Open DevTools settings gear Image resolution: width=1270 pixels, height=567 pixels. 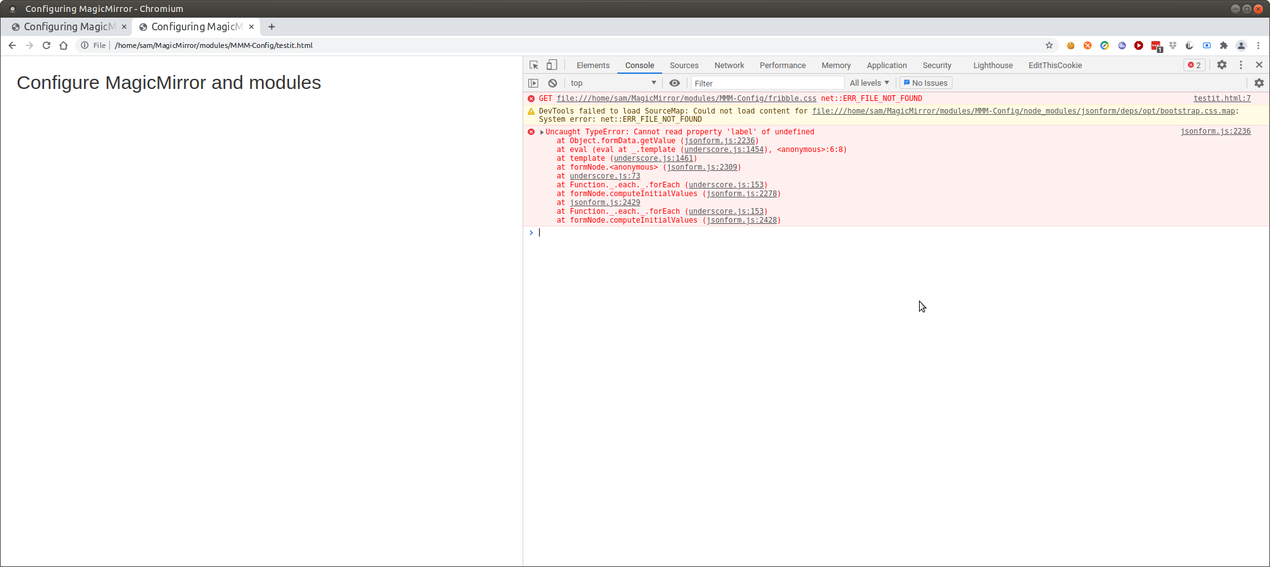tap(1222, 65)
